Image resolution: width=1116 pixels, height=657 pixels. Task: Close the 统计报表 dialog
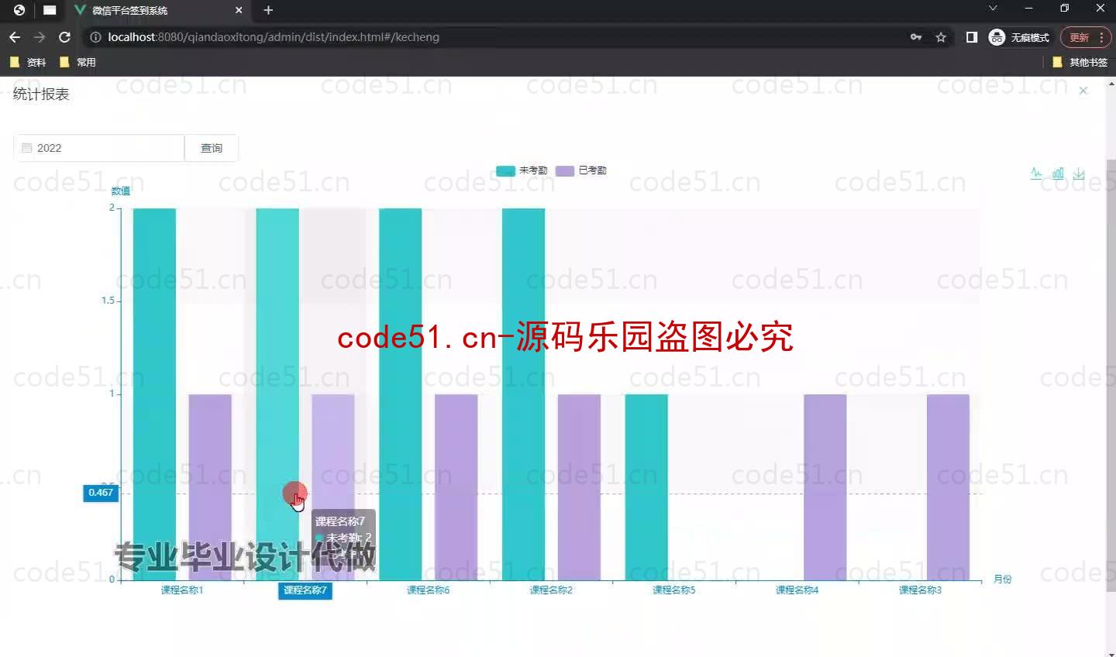tap(1083, 91)
